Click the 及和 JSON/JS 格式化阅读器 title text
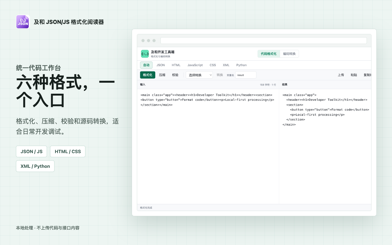392x245 pixels. click(69, 22)
